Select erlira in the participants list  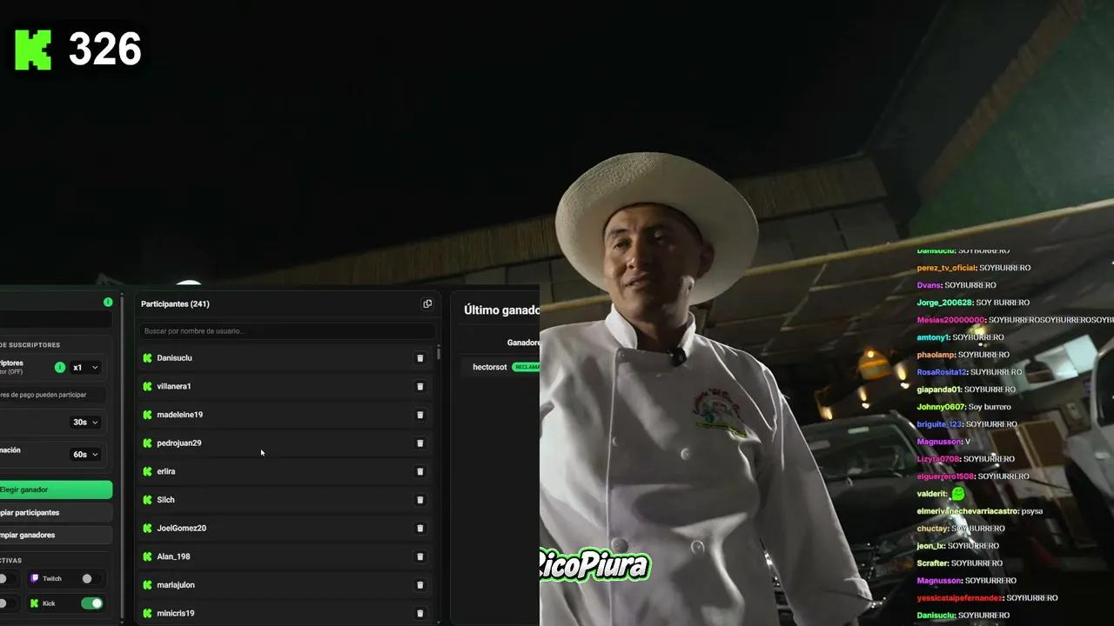click(285, 471)
